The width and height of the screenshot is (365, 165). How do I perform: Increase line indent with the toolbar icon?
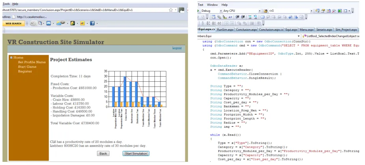(243, 17)
